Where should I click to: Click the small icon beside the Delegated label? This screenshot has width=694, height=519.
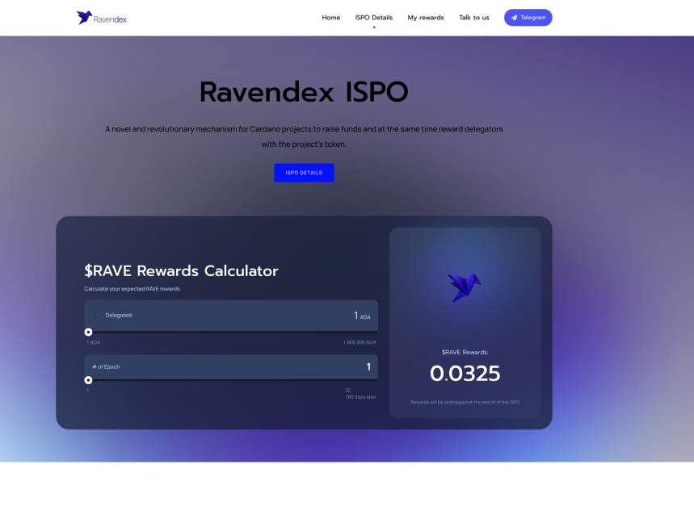click(x=95, y=315)
